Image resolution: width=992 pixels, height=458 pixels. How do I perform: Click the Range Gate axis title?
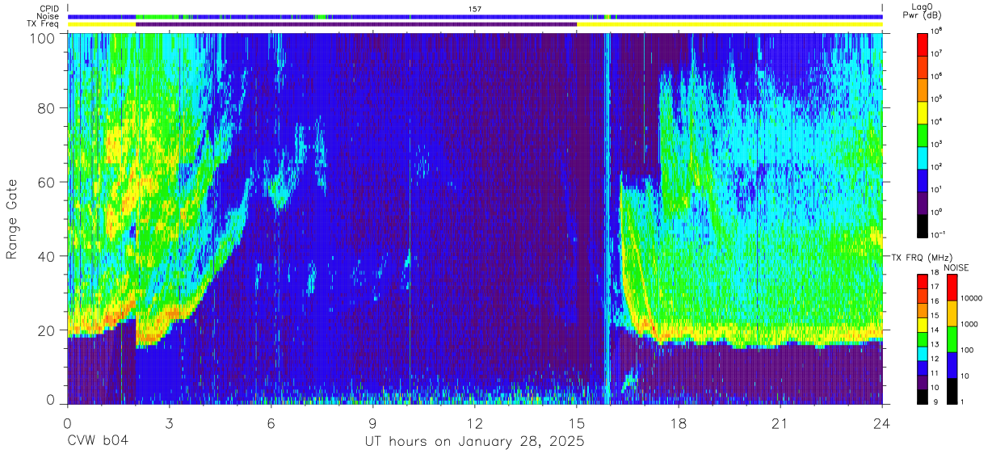(12, 218)
